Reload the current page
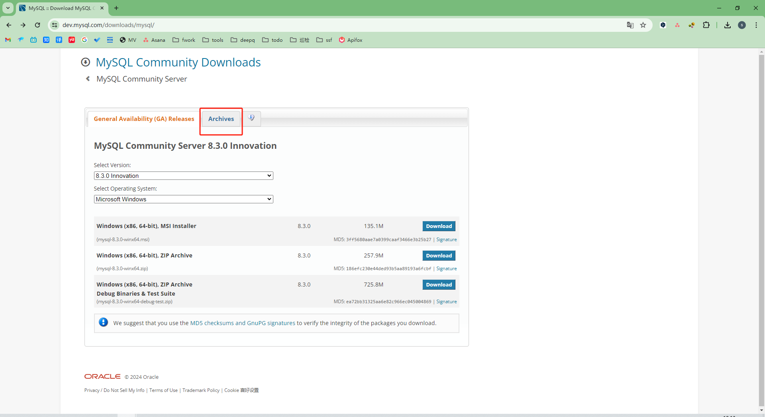 (x=37, y=25)
